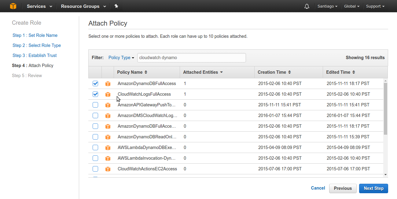Check the AmazonAPIGatewayPushTo policy checkbox
Image resolution: width=397 pixels, height=199 pixels.
[95, 105]
